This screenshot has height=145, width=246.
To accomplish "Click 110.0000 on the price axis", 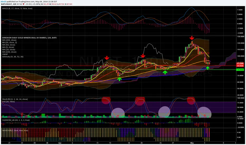I will 240,50.
